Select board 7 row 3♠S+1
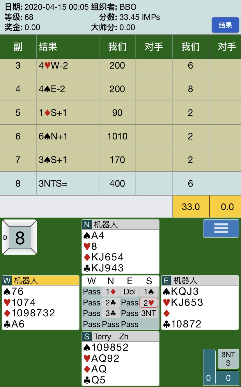This screenshot has height=387, width=241. (x=120, y=160)
